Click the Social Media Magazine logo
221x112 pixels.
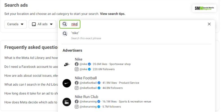tap(204, 8)
